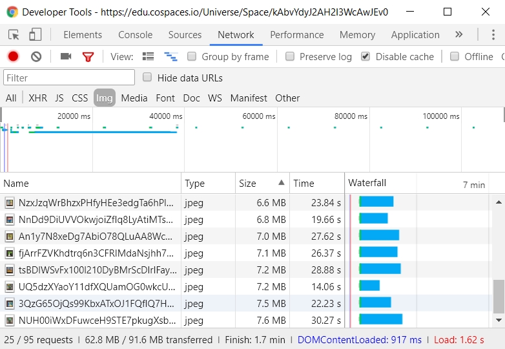Toggle the red filter funnel icon
Screen dimensions: 505x349
click(x=88, y=57)
